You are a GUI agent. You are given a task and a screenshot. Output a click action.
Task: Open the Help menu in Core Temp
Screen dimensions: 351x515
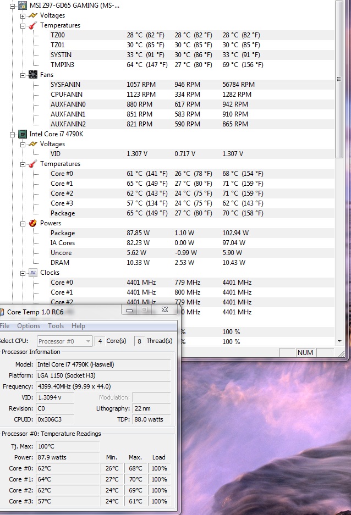(x=78, y=326)
